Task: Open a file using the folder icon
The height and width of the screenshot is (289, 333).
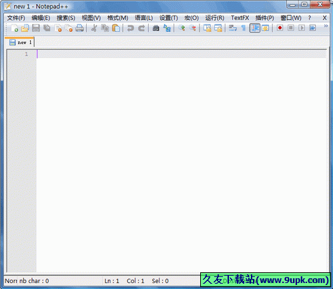Action: 25,28
